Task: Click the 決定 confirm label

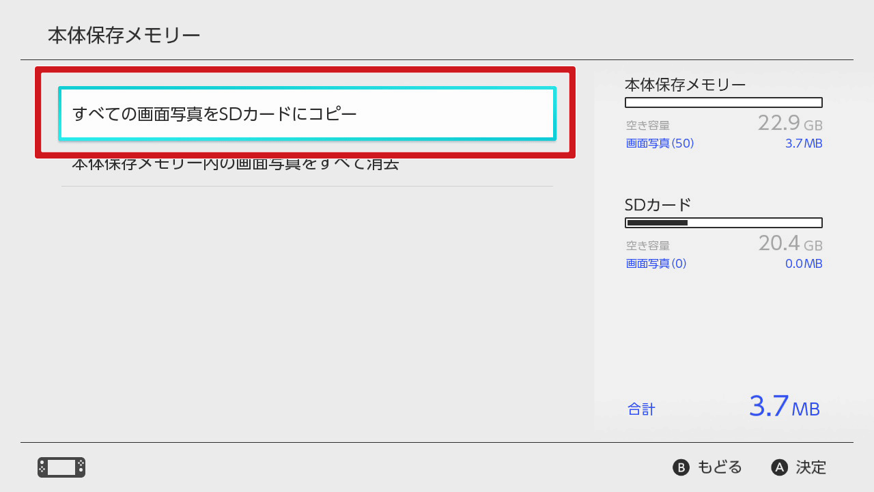Action: point(810,467)
